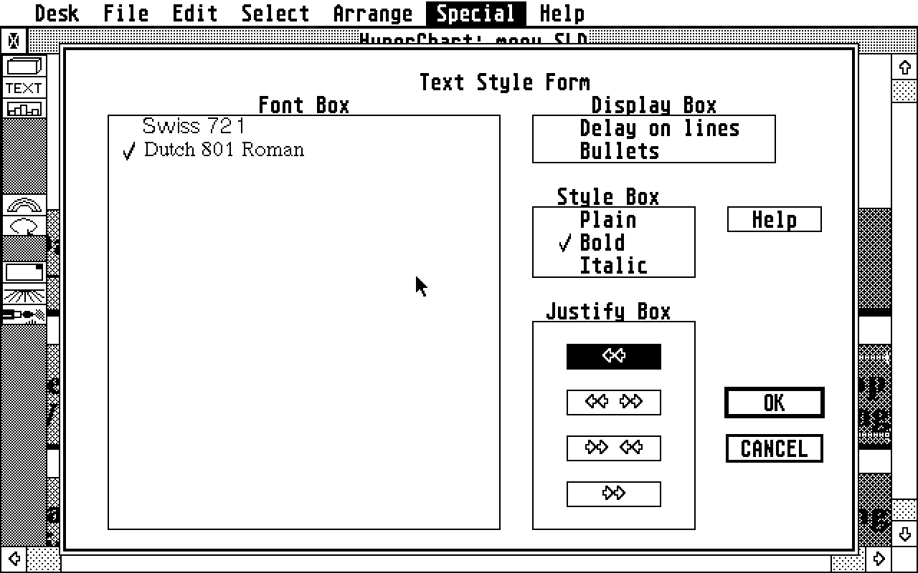Image resolution: width=918 pixels, height=573 pixels.
Task: Select the lasso loop tool
Action: click(x=24, y=226)
